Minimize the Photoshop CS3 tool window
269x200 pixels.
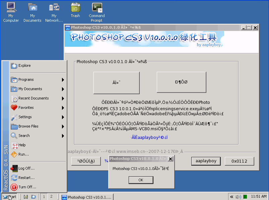[x=244, y=28]
